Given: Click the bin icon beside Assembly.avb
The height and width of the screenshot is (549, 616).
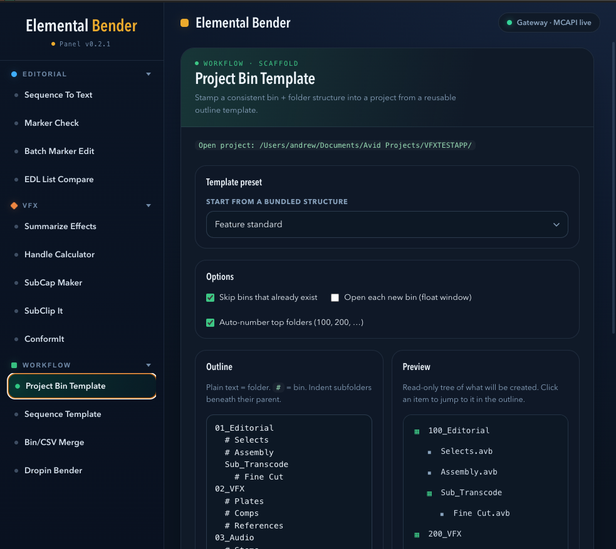Looking at the screenshot, I should (x=429, y=473).
